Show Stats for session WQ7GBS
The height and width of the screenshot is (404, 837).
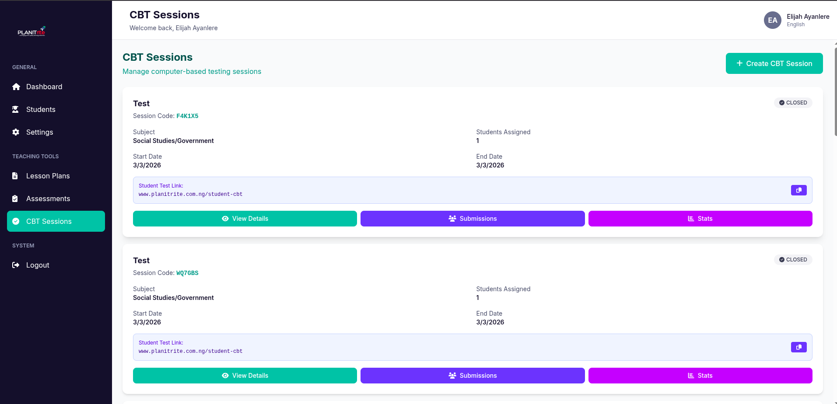(x=700, y=376)
